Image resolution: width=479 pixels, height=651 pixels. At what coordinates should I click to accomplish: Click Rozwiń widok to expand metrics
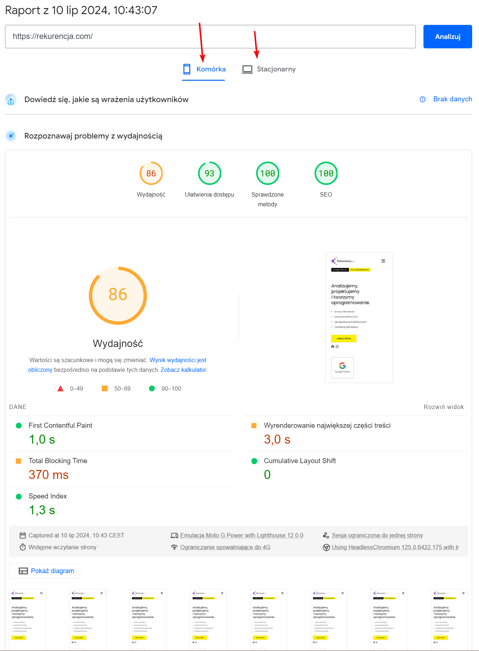click(x=444, y=407)
